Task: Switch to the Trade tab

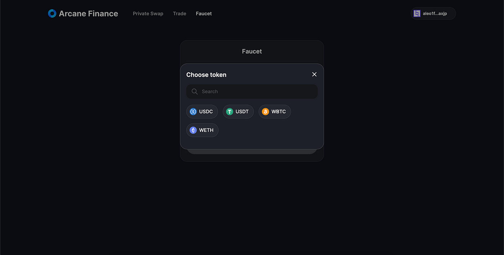Action: 179,13
